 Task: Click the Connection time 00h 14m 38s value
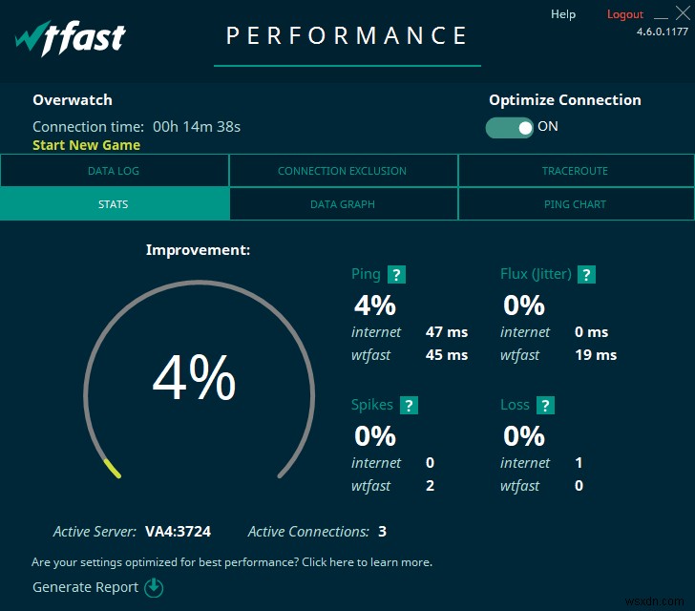tap(197, 127)
